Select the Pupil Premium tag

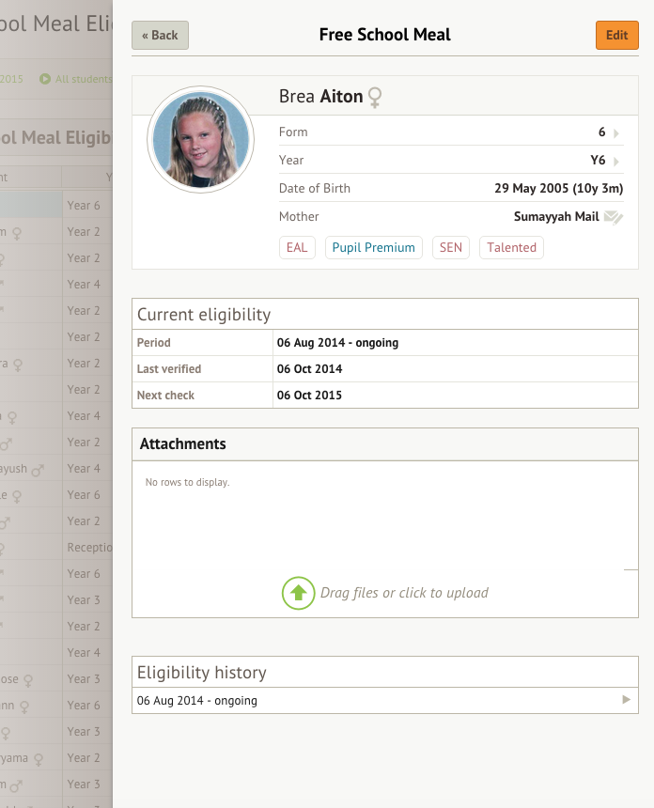pyautogui.click(x=374, y=247)
